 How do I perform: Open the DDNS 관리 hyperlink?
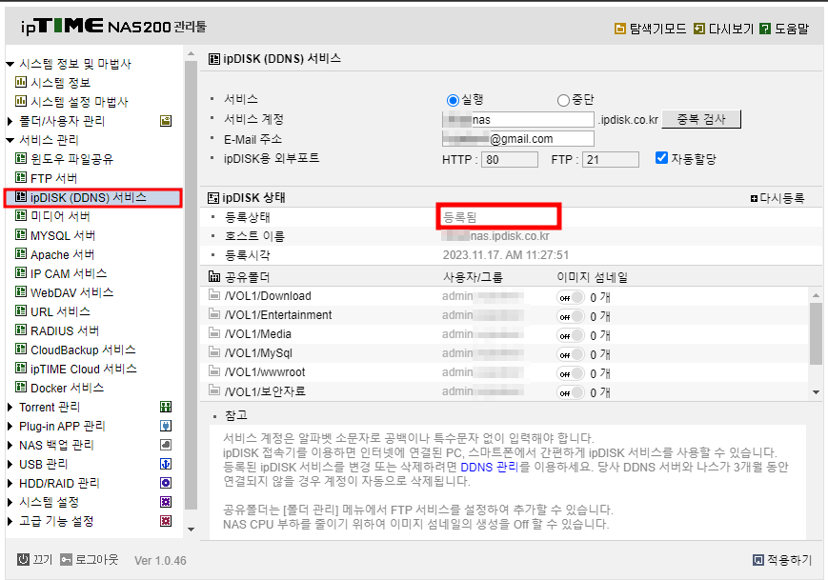coord(489,467)
